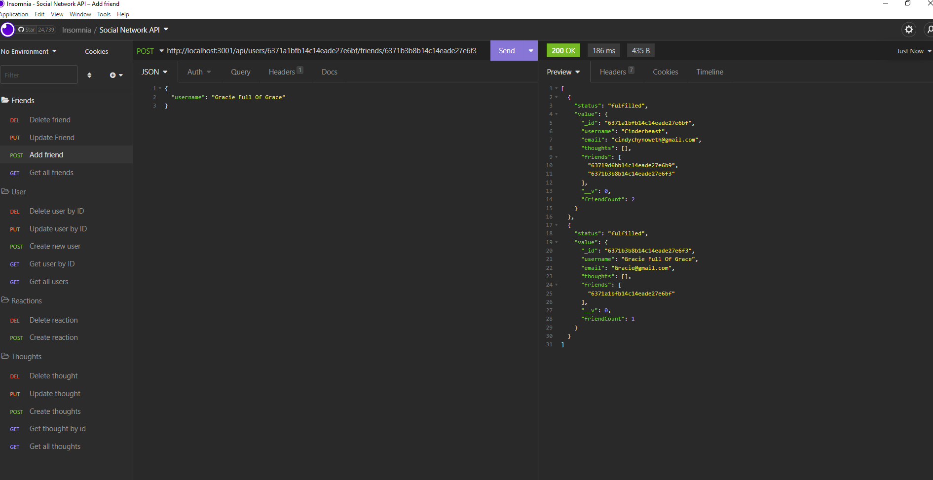Open the Send button dropdown arrow
The height and width of the screenshot is (480, 933).
point(530,50)
